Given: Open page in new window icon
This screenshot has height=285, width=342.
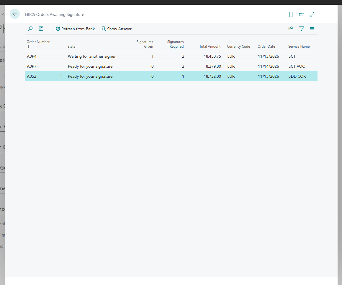Looking at the screenshot, I should (x=302, y=14).
